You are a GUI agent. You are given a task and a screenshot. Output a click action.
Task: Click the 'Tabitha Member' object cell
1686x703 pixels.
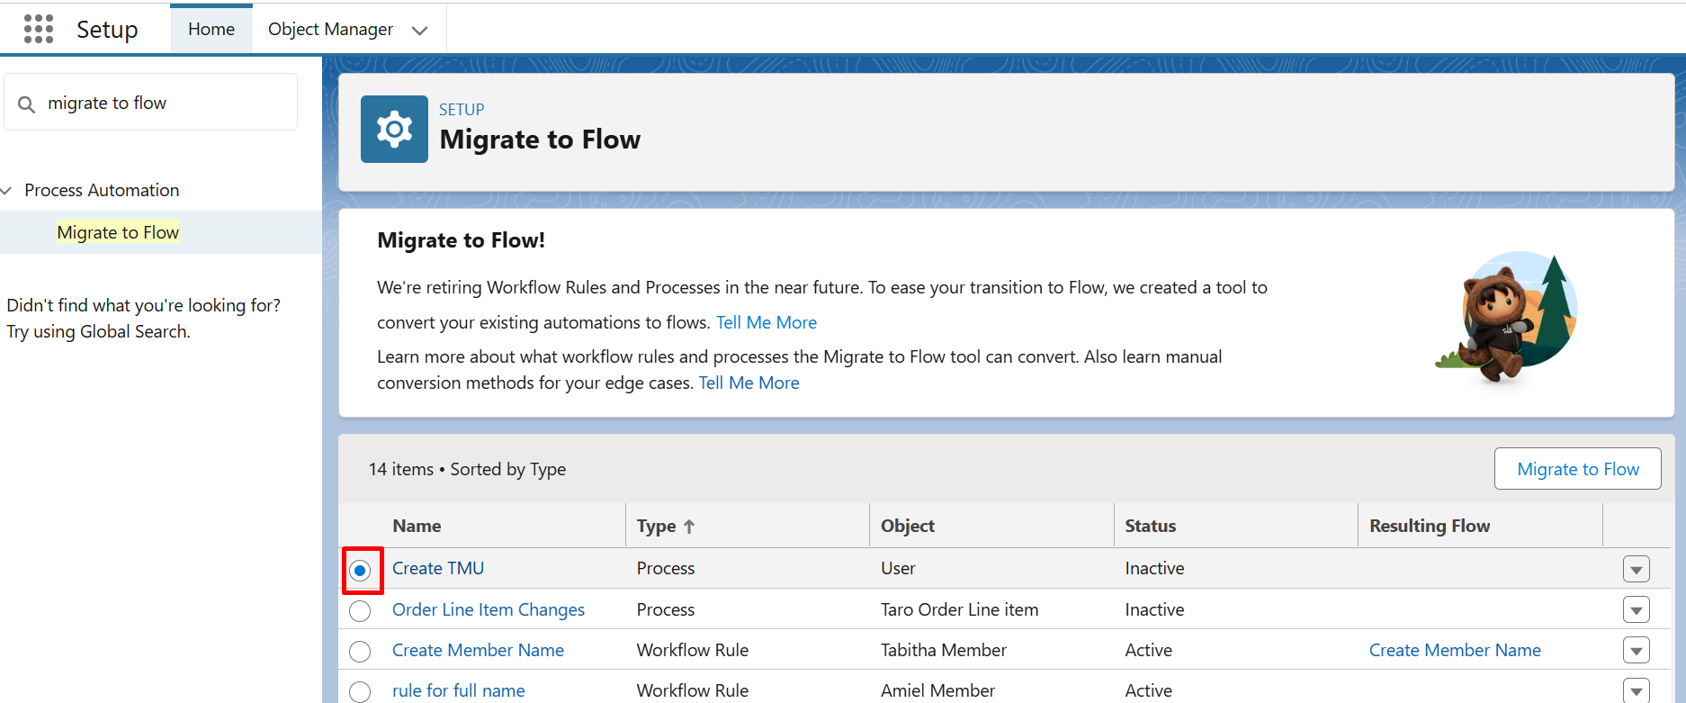tap(943, 650)
